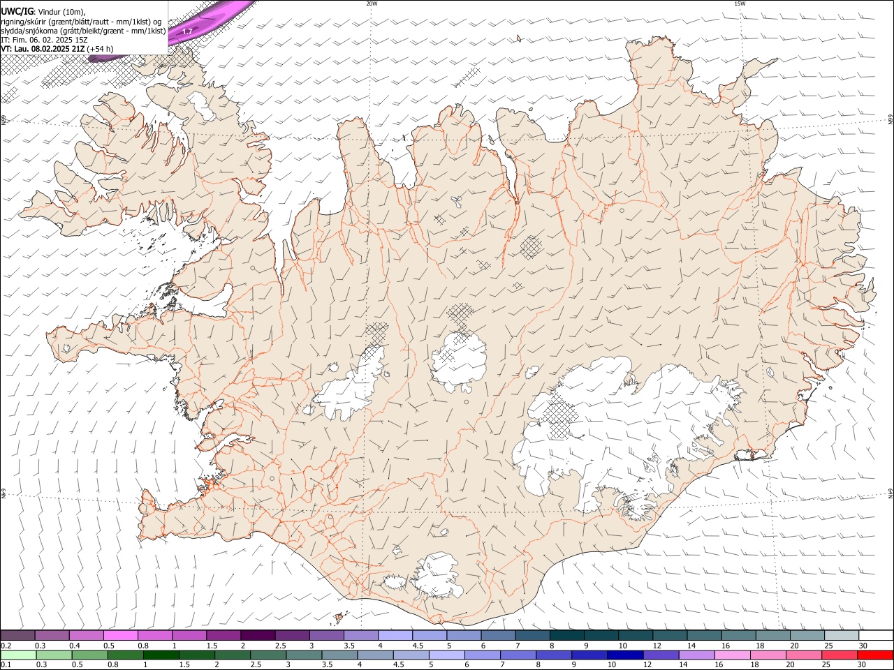
Task: Click the dark teal 8 swatch, top legend row
Action: tap(567, 635)
